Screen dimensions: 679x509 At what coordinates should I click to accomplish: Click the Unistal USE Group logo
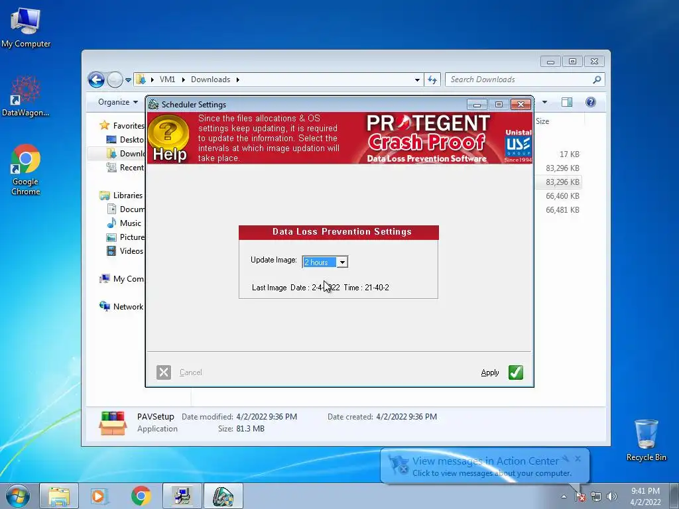[x=519, y=146]
